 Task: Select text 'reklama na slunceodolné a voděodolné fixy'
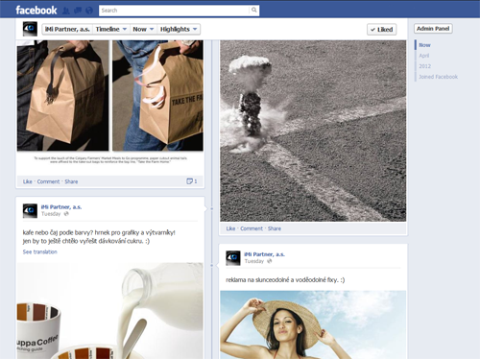(282, 280)
